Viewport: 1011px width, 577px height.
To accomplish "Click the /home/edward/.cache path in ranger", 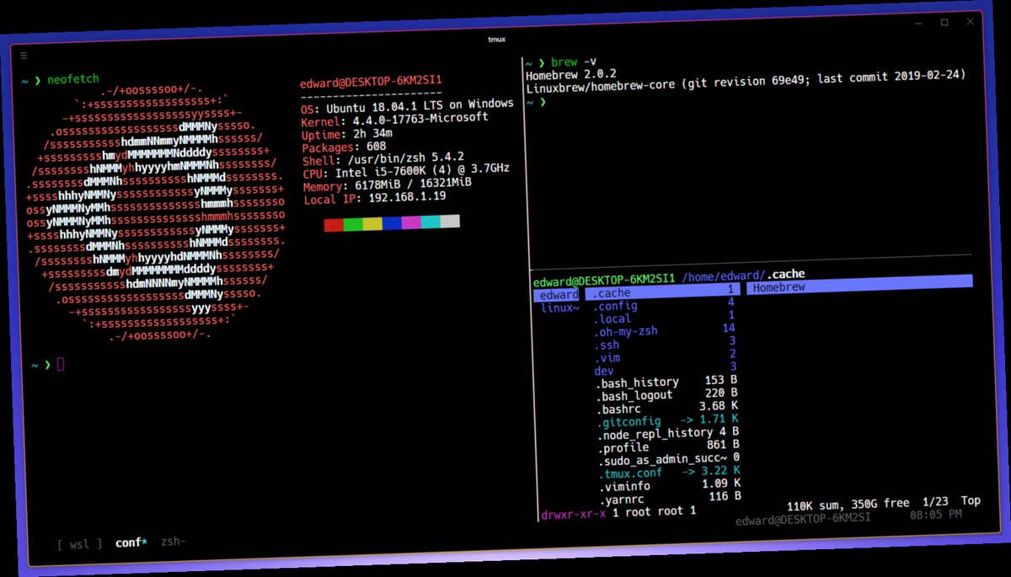I will (x=743, y=274).
